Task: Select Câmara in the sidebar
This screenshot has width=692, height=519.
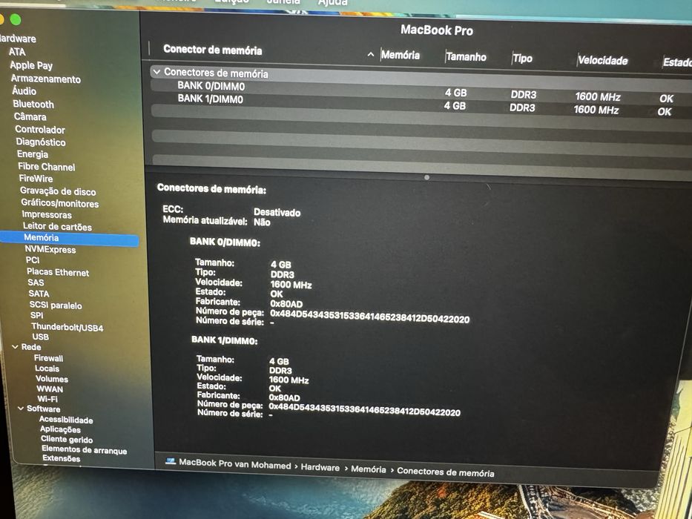Action: [x=30, y=117]
